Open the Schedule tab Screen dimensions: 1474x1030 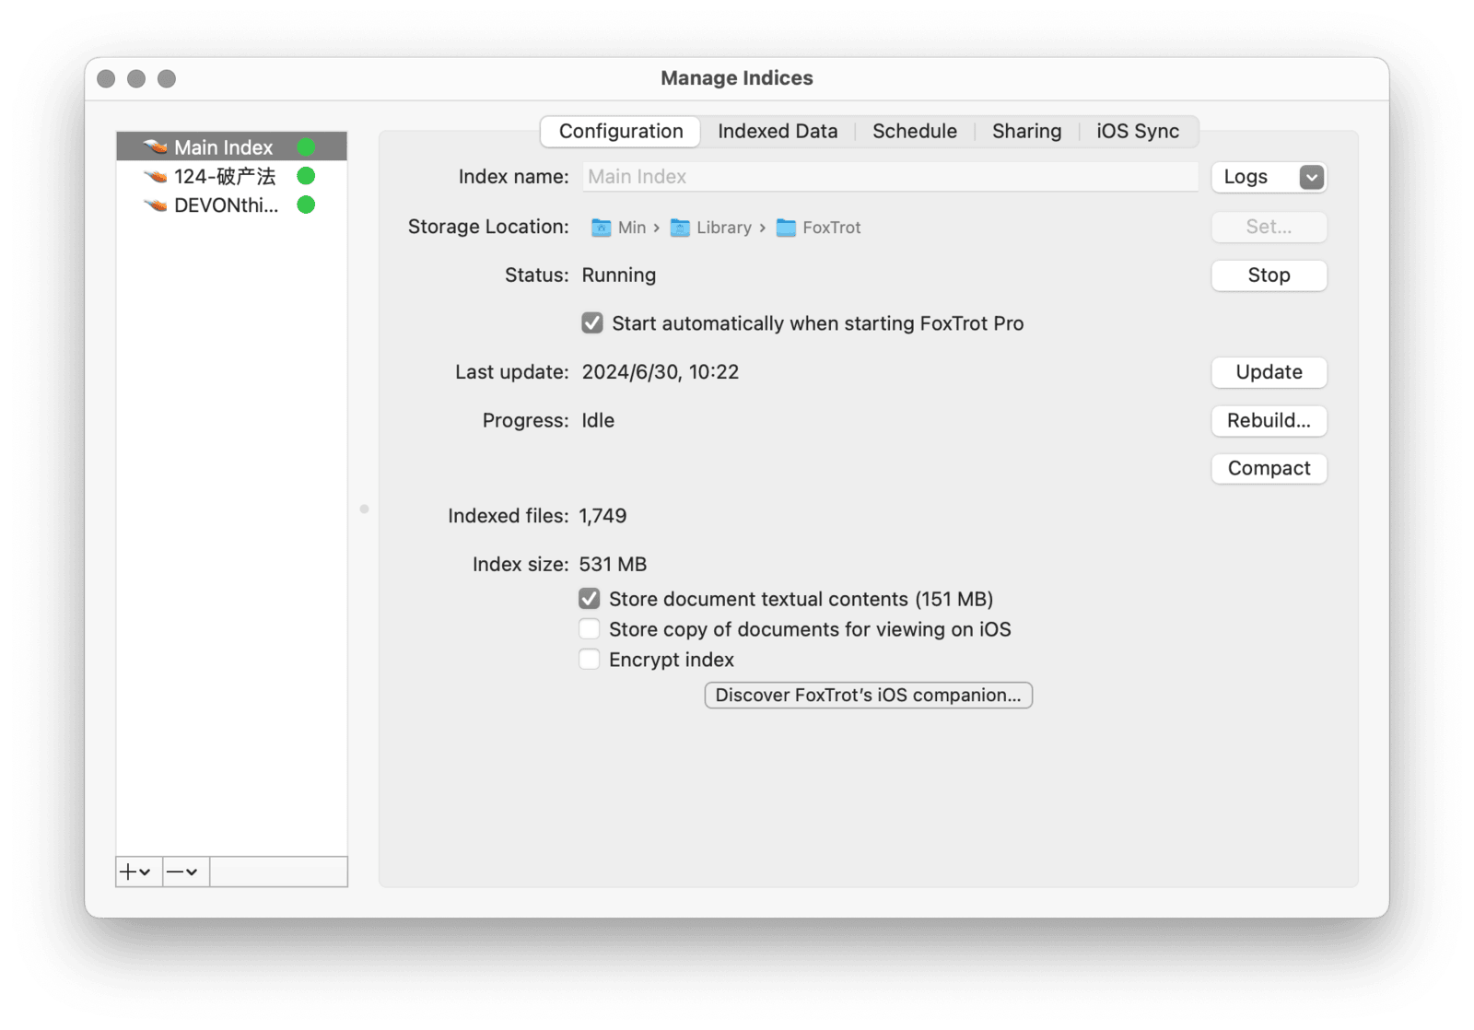point(915,131)
